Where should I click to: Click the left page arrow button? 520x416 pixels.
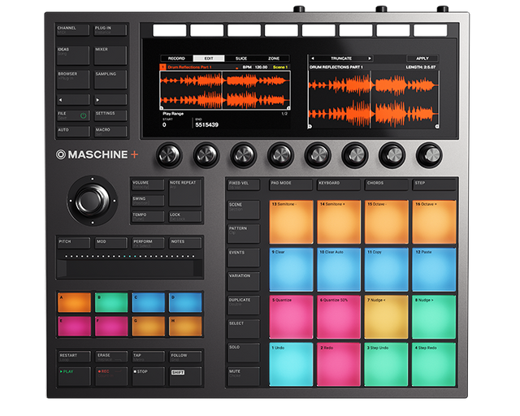click(x=73, y=99)
